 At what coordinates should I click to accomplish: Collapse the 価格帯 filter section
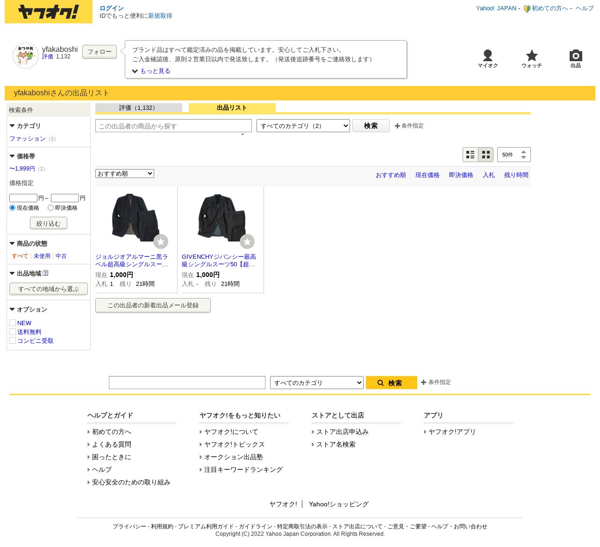click(12, 156)
